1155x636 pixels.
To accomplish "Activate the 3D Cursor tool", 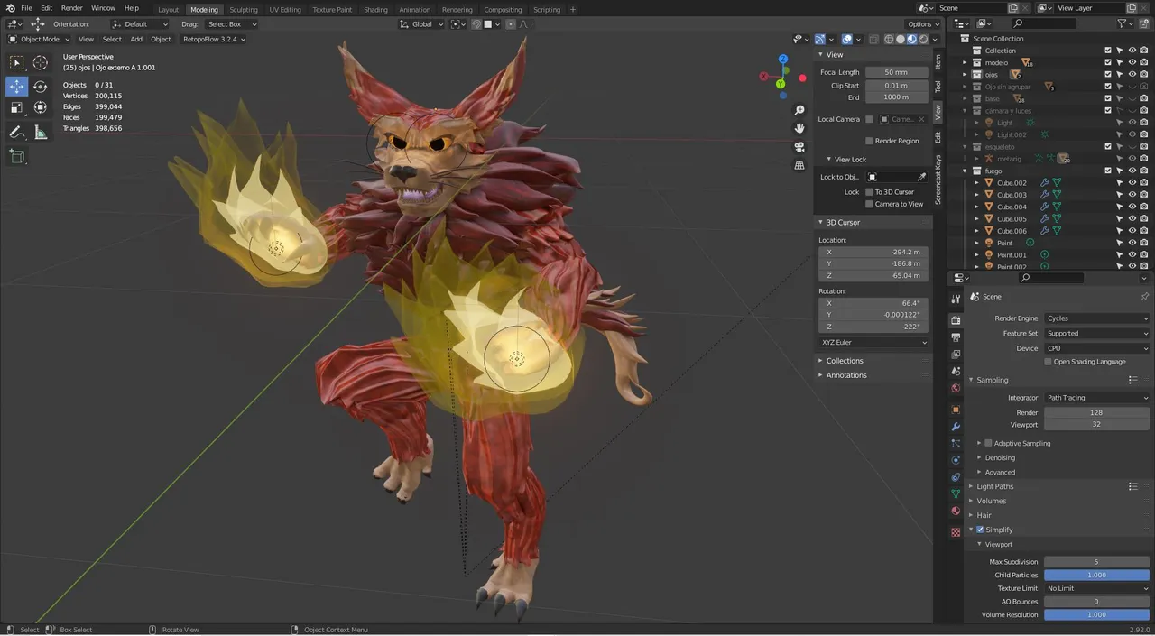I will 41,62.
